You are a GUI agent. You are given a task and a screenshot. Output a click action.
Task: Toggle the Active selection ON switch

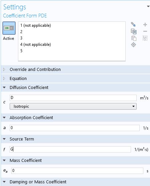tap(9, 28)
